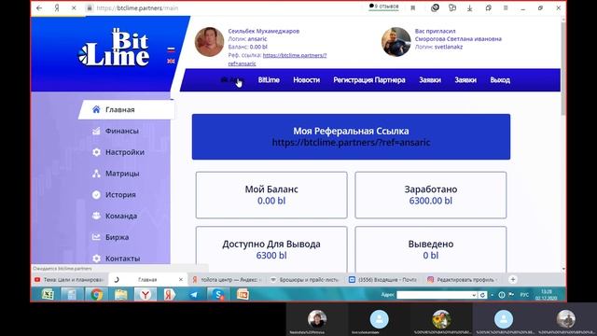Open File Explorer folder in taskbar
This screenshot has height=336, width=597.
pos(120,295)
